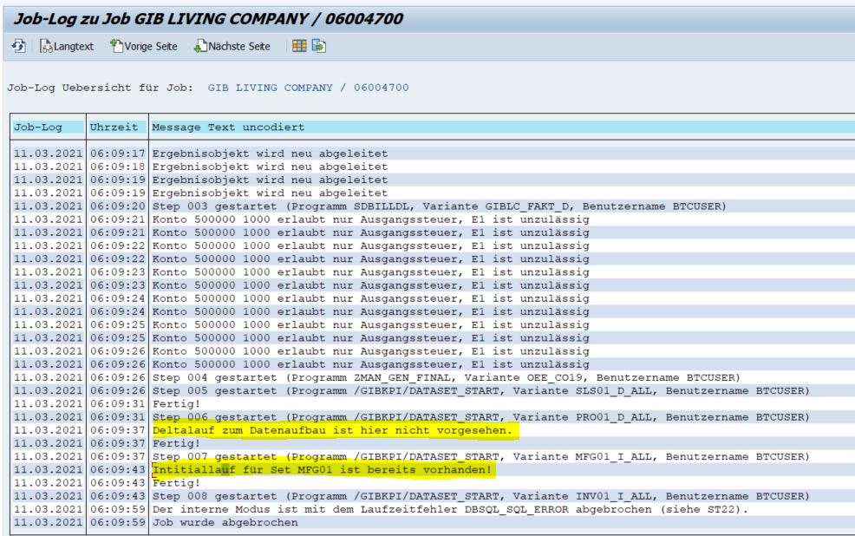The height and width of the screenshot is (536, 855).
Task: Click the refresh icon in the toolbar
Action: 18,46
